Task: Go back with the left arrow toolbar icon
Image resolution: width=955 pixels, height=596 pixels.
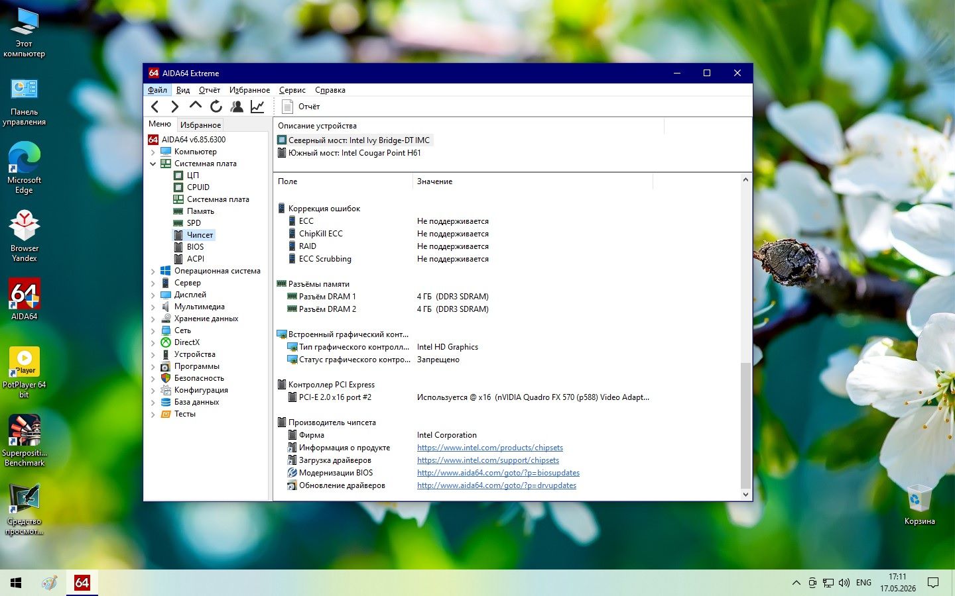Action: click(155, 107)
